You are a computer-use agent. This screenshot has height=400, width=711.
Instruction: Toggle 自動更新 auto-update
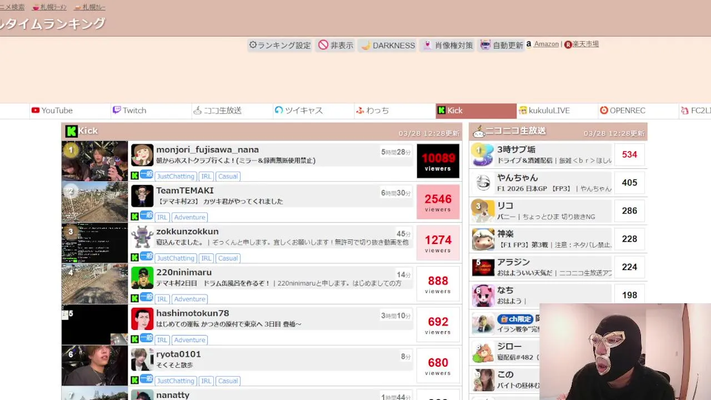502,45
